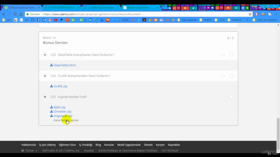Open the LinkedIn bookmark icon
Image resolution: width=280 pixels, height=157 pixels.
(91, 20)
